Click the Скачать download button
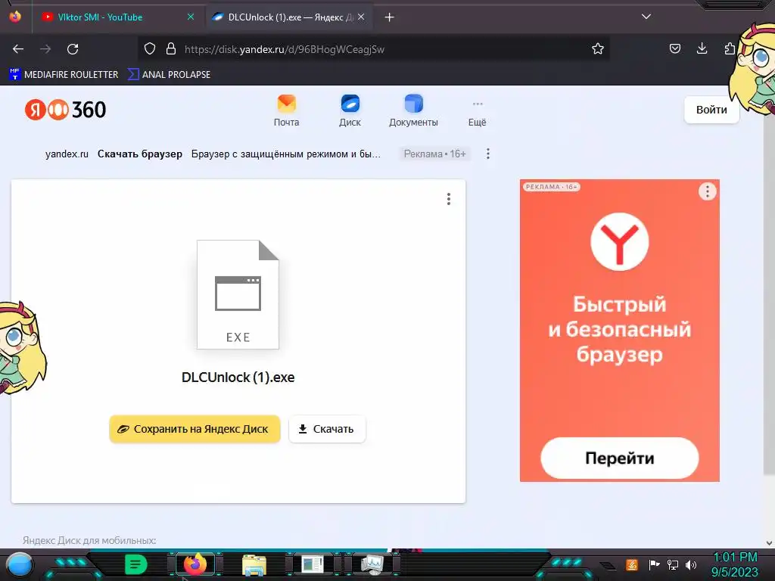The height and width of the screenshot is (581, 775). point(327,429)
